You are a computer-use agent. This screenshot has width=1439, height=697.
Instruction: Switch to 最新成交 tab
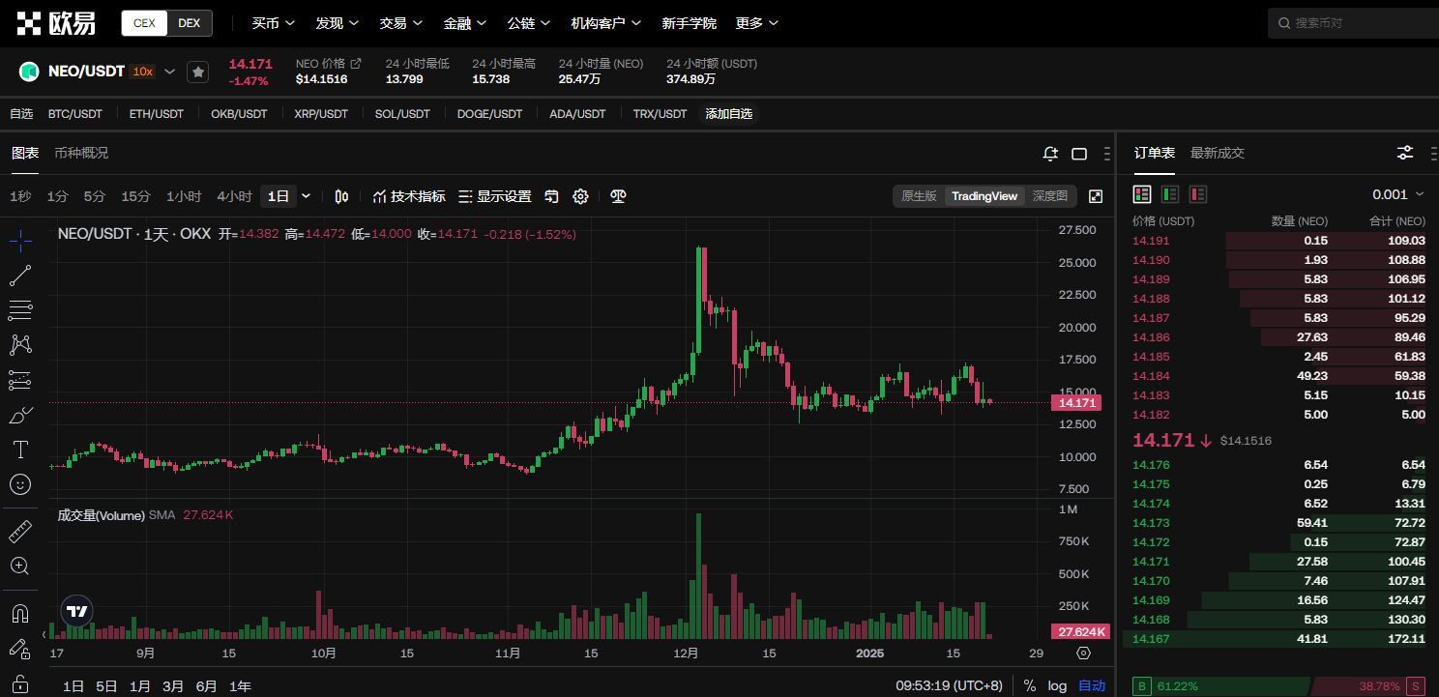[x=1218, y=153]
